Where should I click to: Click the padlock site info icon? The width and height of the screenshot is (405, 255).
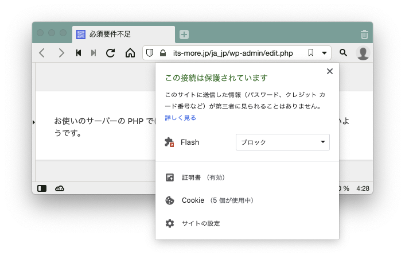[163, 53]
